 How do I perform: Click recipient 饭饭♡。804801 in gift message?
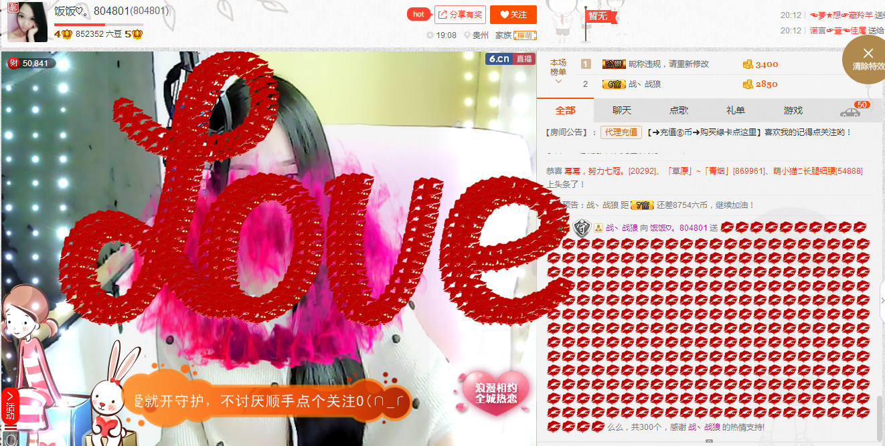(679, 228)
